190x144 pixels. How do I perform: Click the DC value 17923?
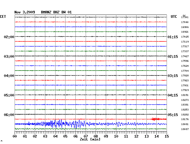pyautogui.click(x=185, y=80)
